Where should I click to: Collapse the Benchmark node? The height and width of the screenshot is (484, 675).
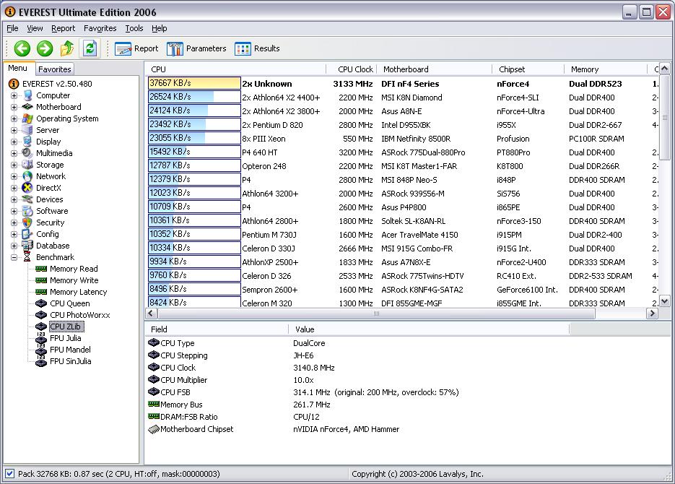coord(14,257)
